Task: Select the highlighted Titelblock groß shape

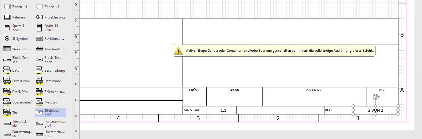Action: tap(50, 113)
